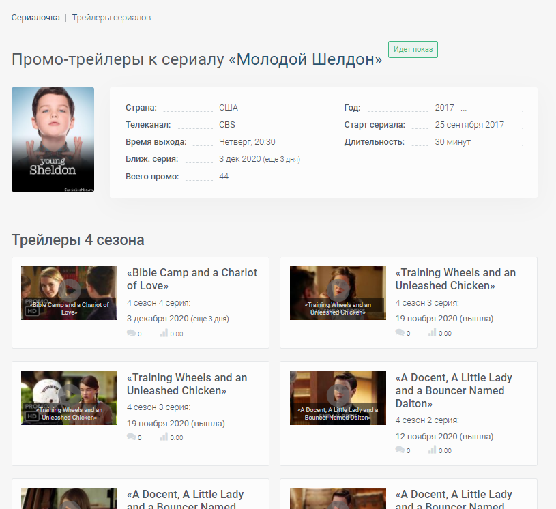
Task: Open the CBS channel link
Action: tap(227, 124)
